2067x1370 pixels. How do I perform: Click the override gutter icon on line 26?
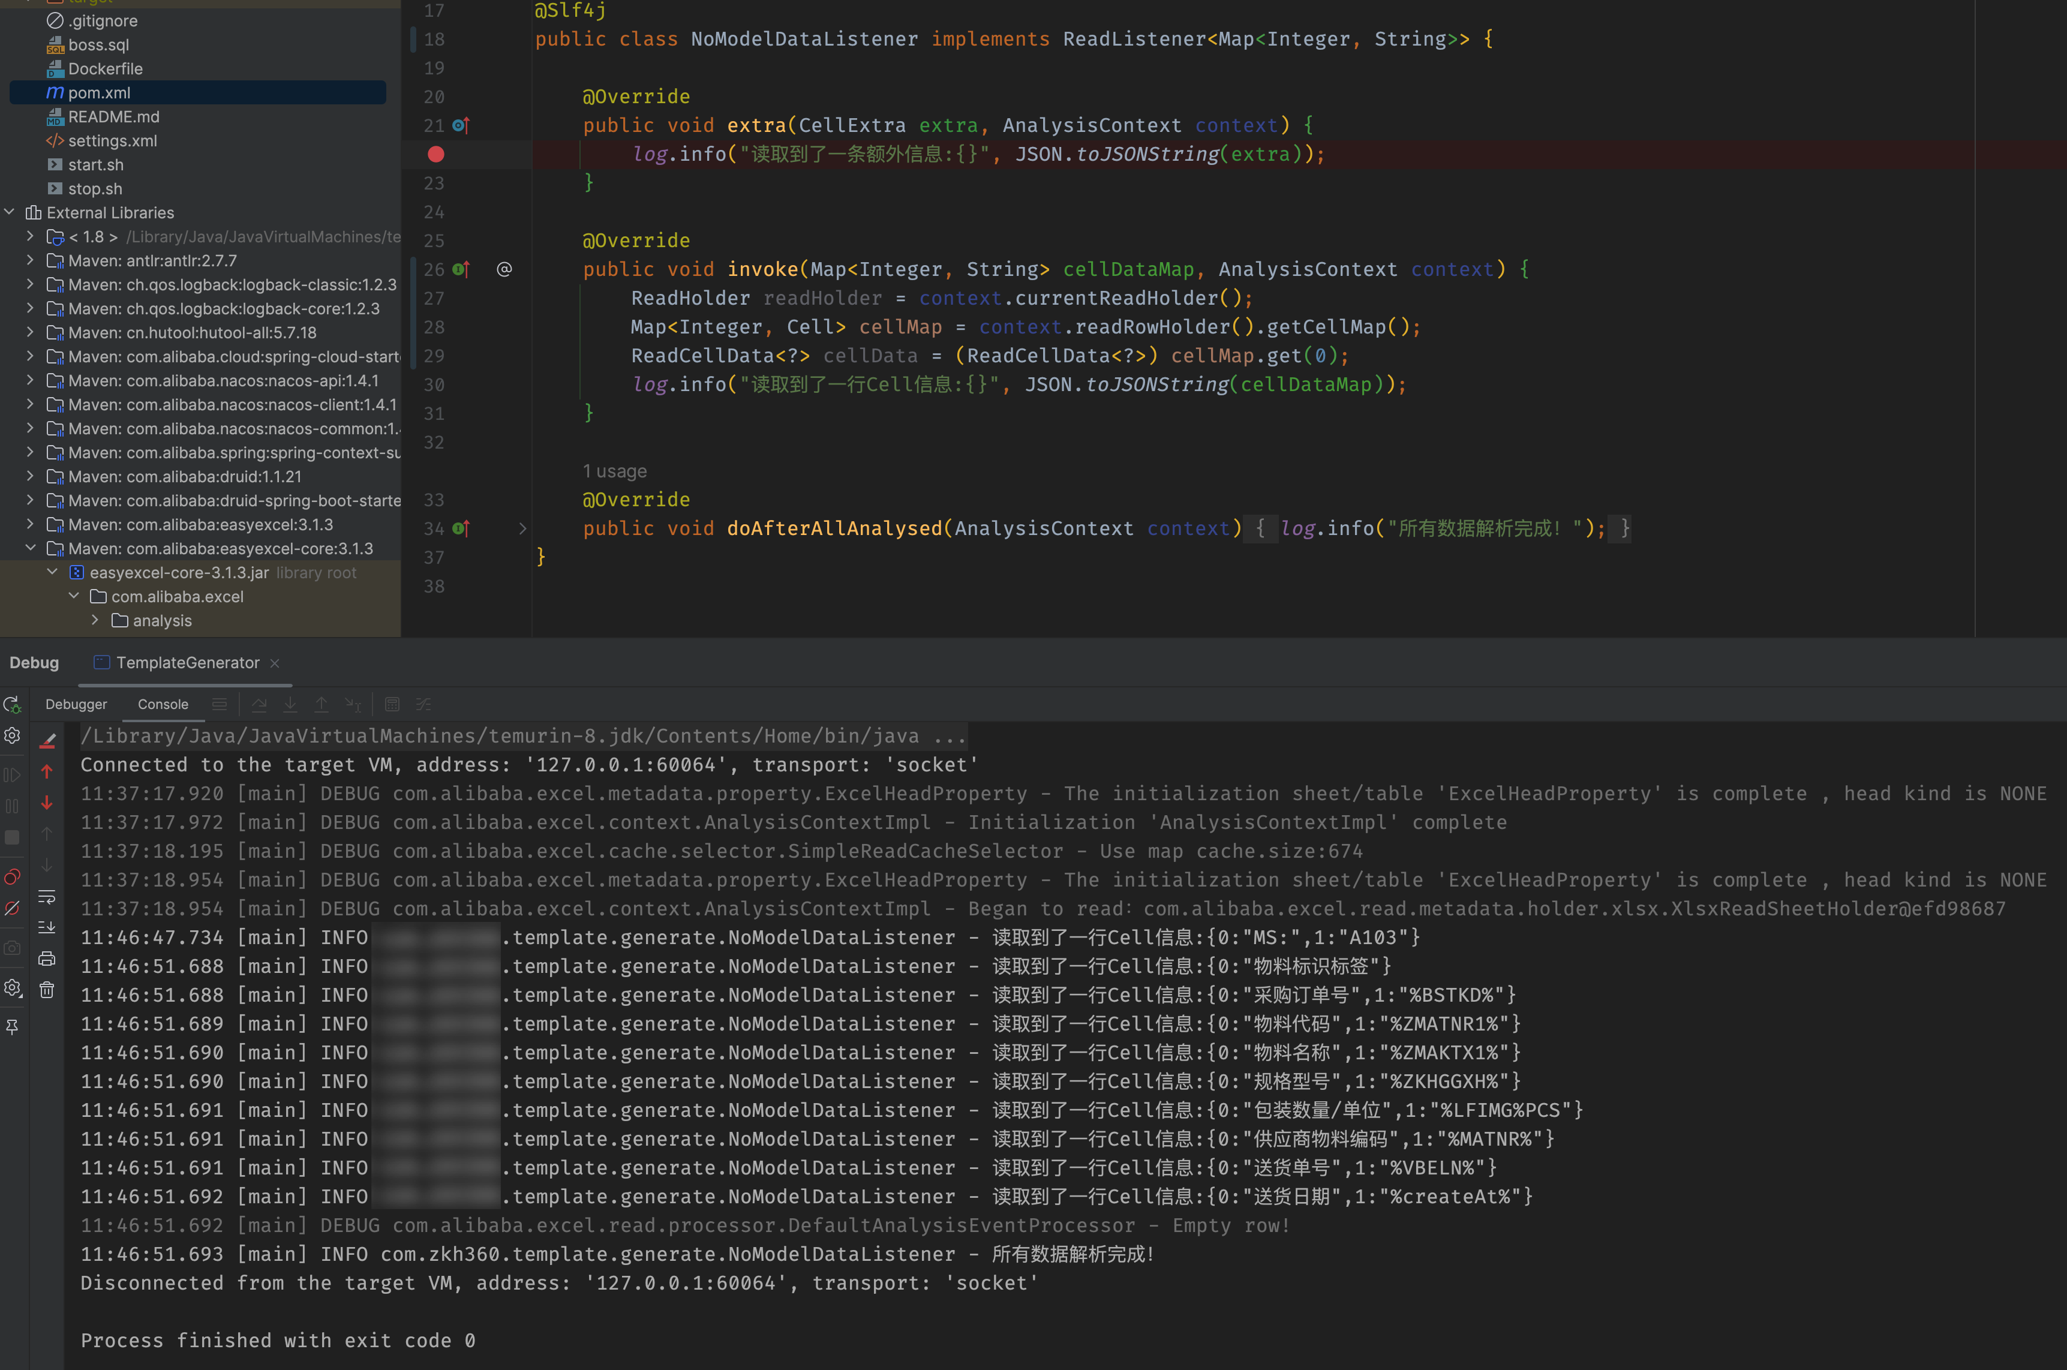(x=461, y=269)
